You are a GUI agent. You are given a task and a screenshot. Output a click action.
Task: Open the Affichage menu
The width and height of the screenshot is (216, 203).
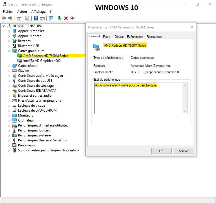coord(38,12)
